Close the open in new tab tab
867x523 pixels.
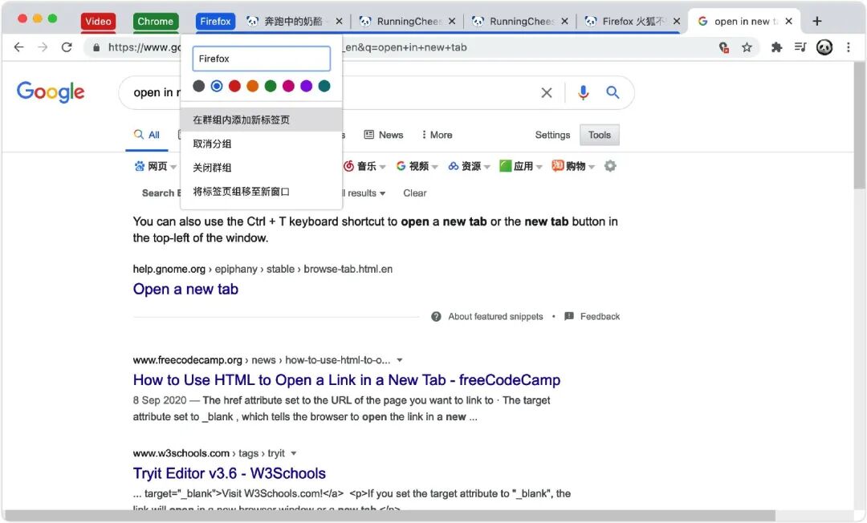788,21
